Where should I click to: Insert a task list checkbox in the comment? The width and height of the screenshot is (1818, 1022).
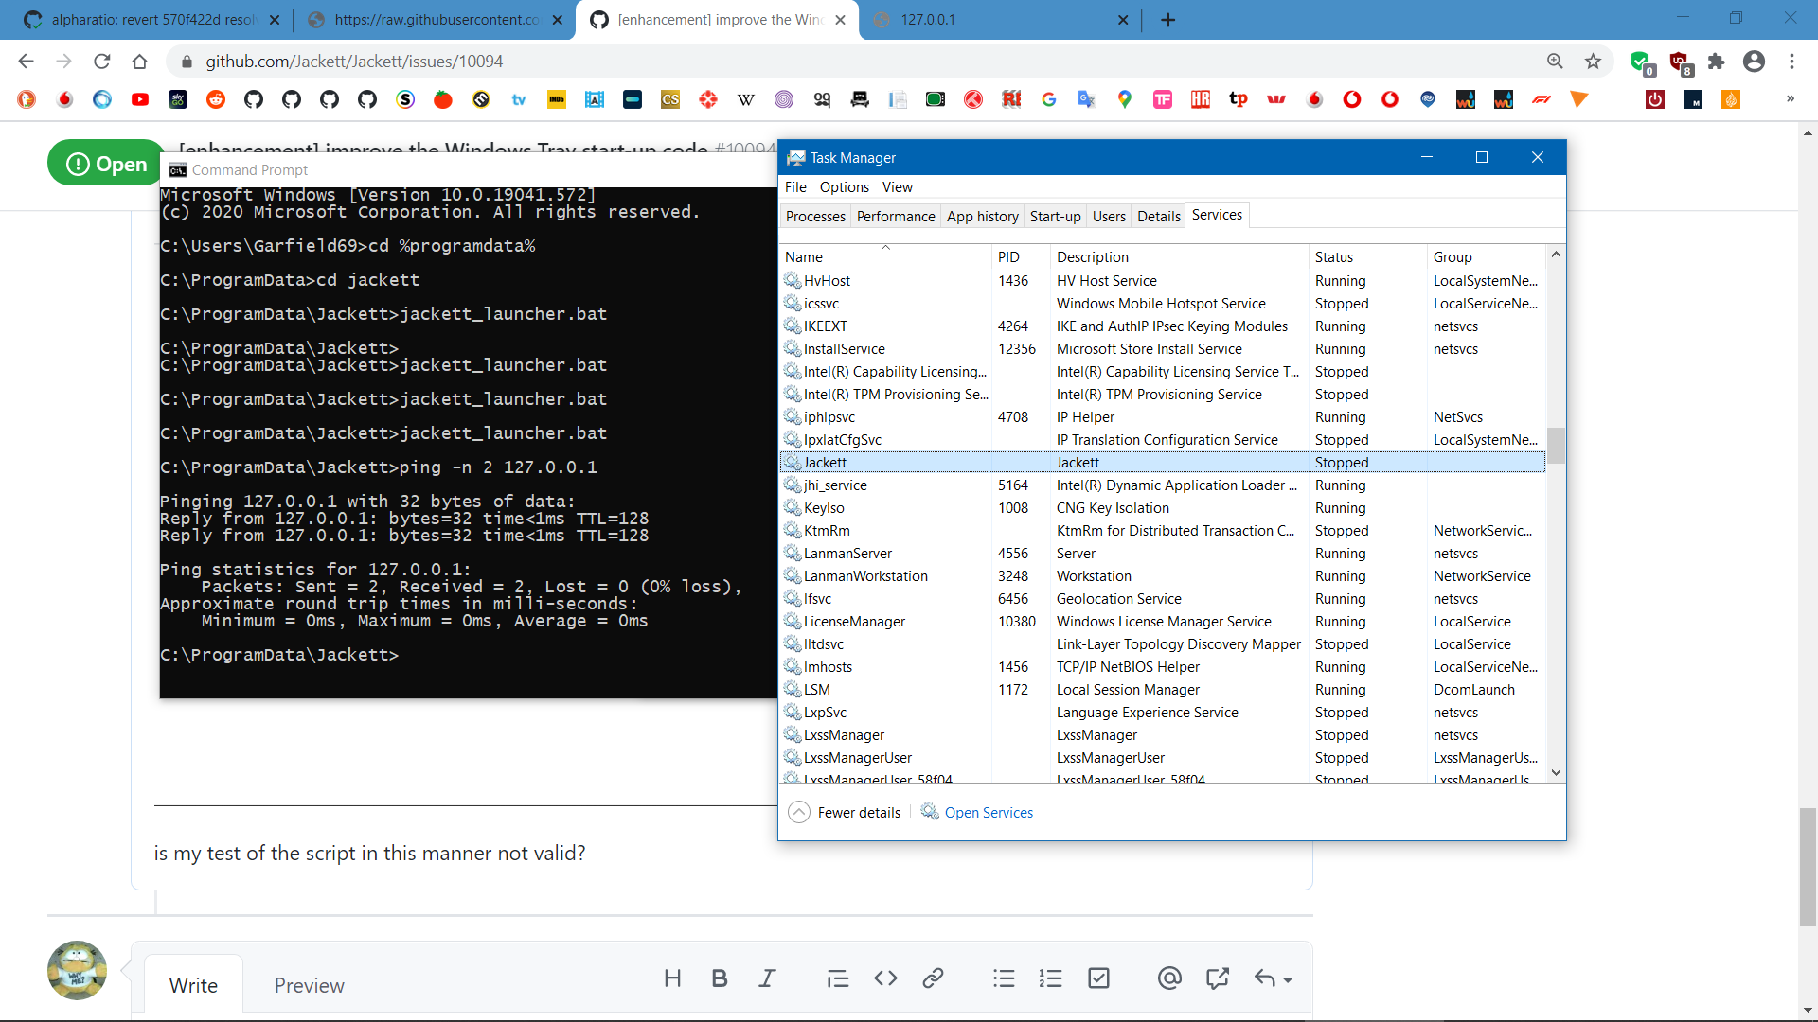tap(1098, 978)
